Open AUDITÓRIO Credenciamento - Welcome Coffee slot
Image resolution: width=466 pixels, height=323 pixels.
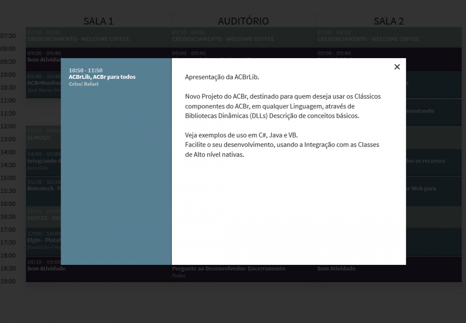click(x=243, y=37)
